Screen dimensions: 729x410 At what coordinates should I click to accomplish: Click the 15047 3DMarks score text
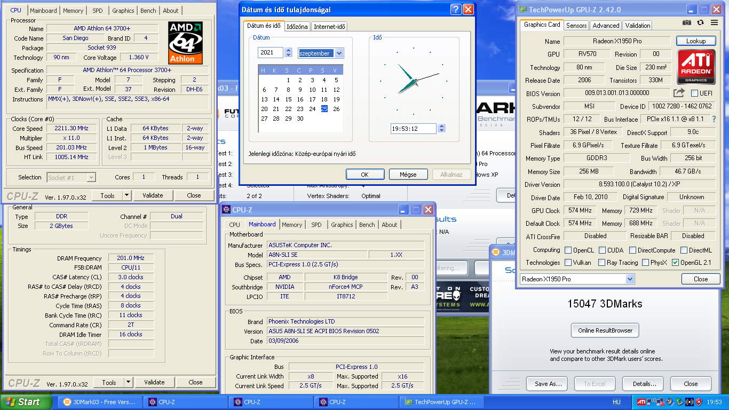605,304
